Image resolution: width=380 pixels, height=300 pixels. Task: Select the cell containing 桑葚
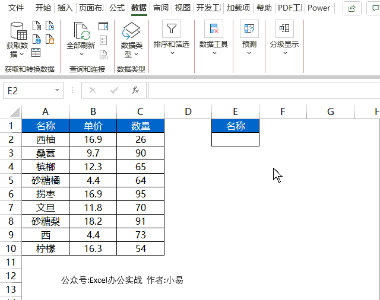(45, 153)
